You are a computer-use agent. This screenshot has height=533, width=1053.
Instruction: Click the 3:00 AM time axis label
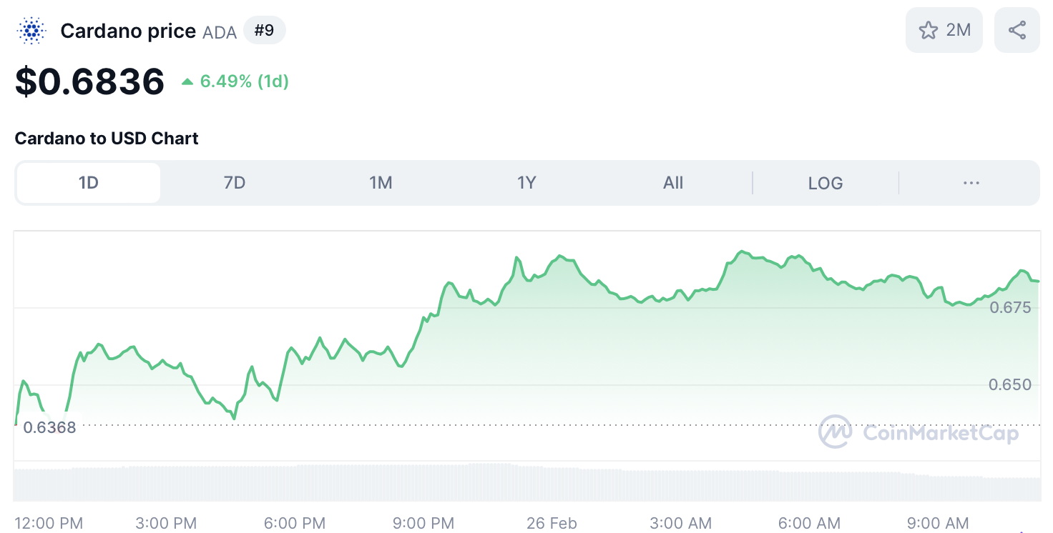[680, 523]
